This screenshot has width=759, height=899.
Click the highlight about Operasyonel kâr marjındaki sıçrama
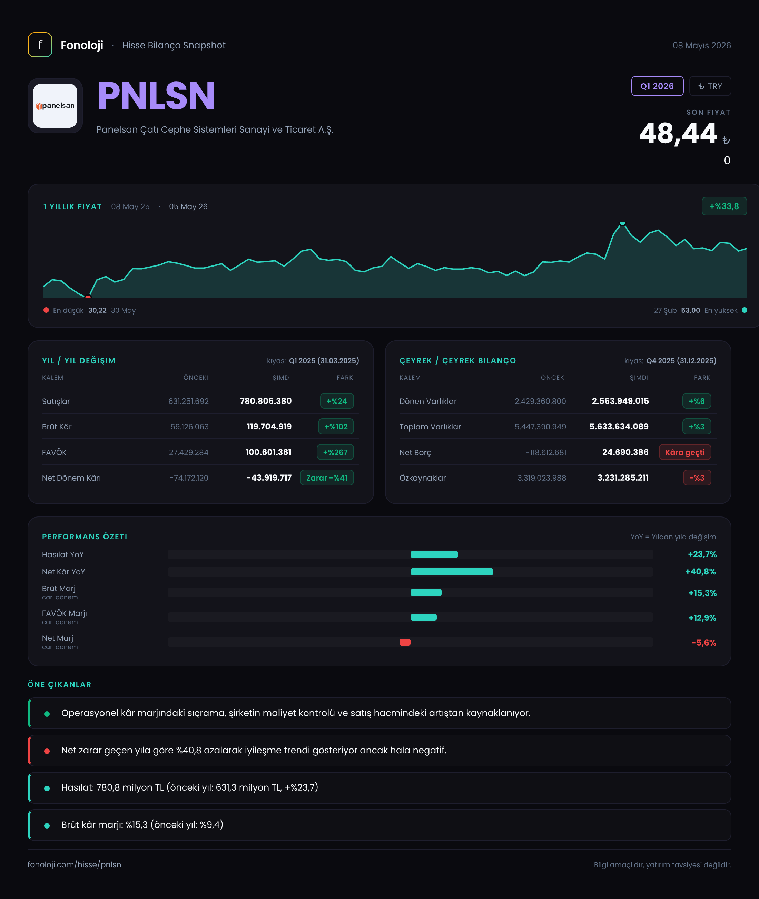(x=379, y=713)
